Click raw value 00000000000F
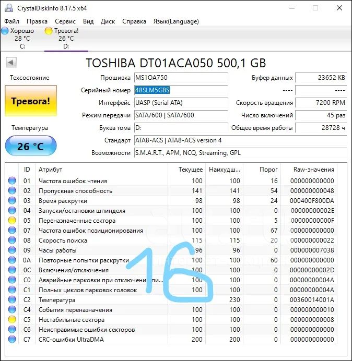352x361 pixels. point(312,221)
